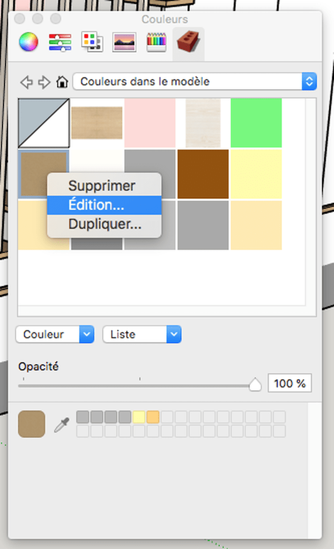Select the image palettes picker
The width and height of the screenshot is (334, 549).
coord(124,42)
